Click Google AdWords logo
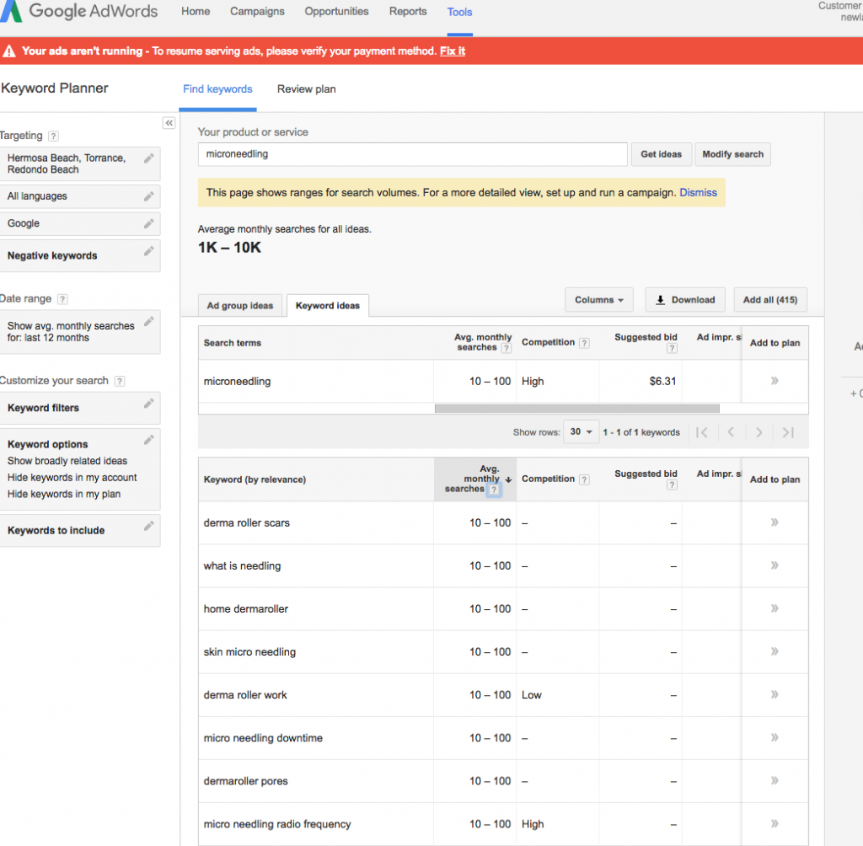Image resolution: width=863 pixels, height=846 pixels. point(80,11)
